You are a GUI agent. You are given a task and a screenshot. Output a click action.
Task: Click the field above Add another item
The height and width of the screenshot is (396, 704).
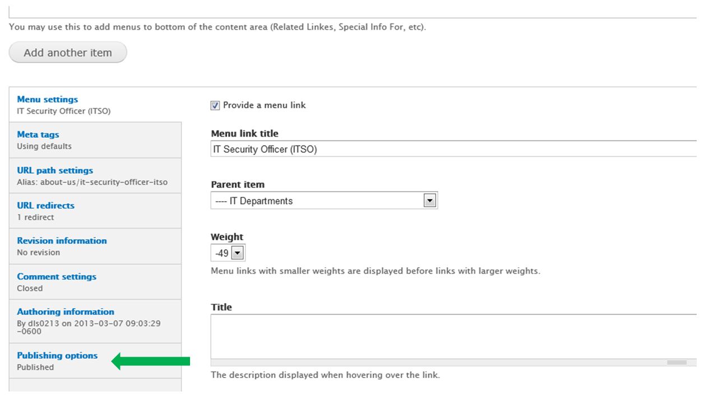point(353,9)
